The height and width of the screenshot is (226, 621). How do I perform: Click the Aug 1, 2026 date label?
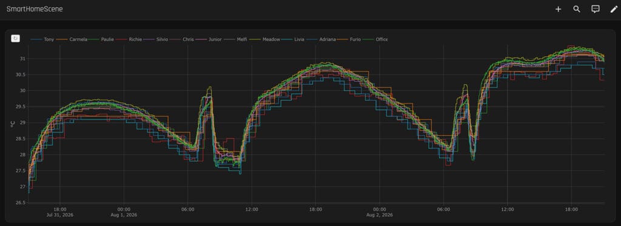click(x=124, y=215)
